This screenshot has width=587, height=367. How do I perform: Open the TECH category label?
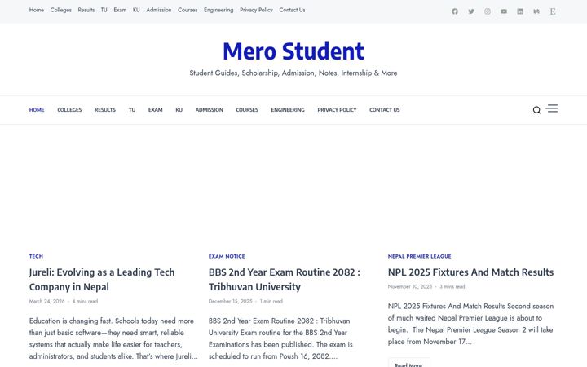36,256
